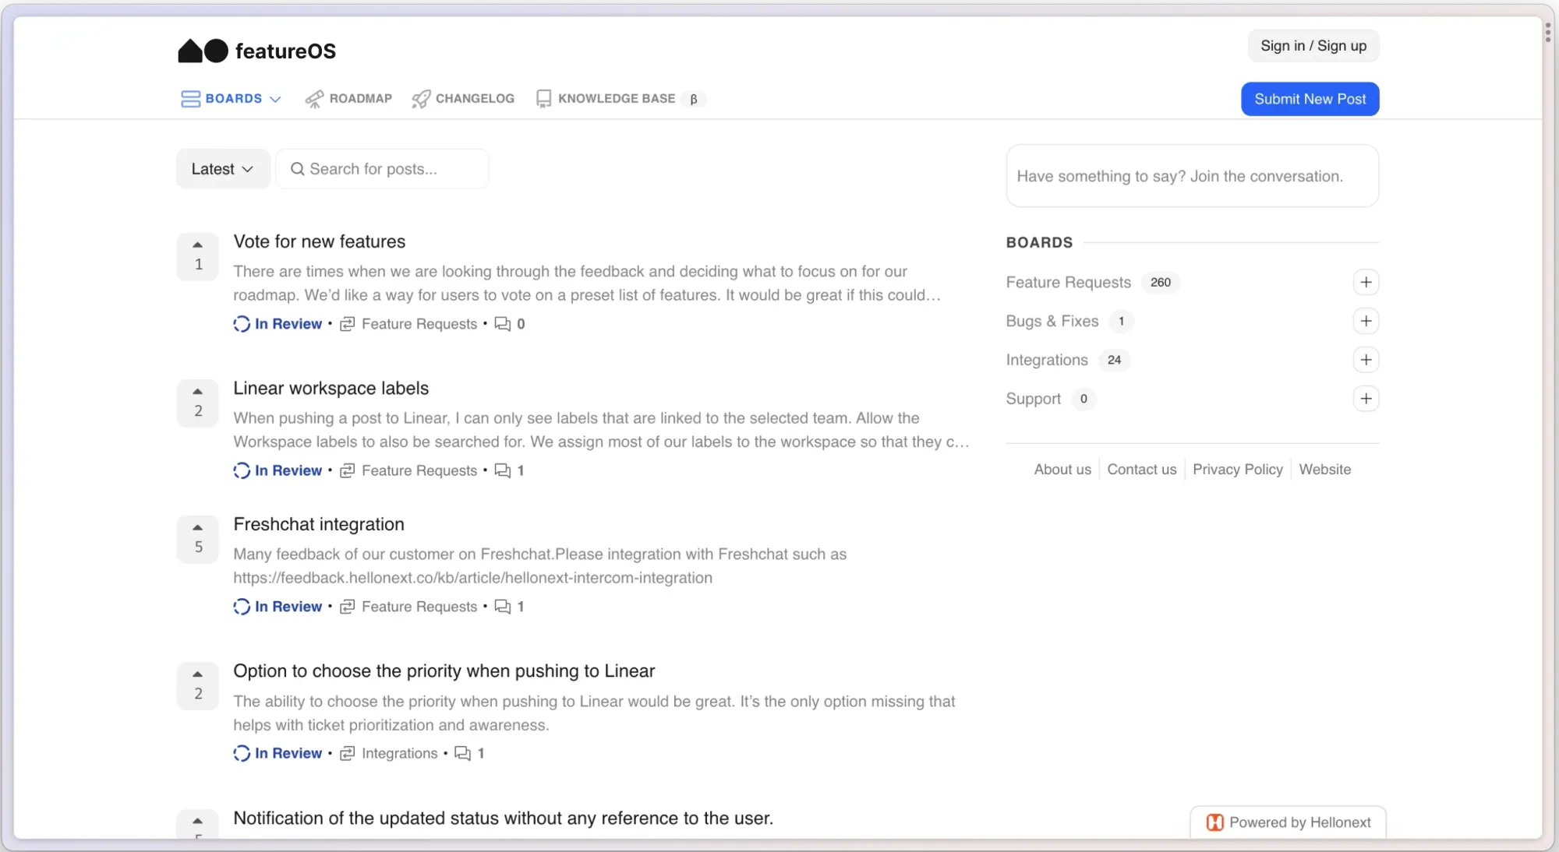Click the featureOS logo icon
The image size is (1559, 852).
point(203,51)
